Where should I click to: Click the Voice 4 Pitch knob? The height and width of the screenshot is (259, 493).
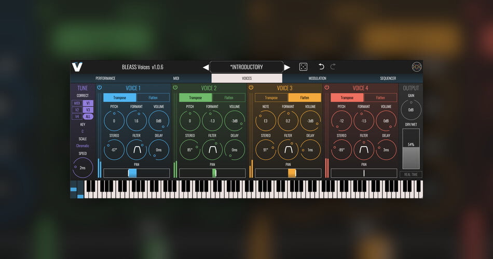[x=341, y=121]
